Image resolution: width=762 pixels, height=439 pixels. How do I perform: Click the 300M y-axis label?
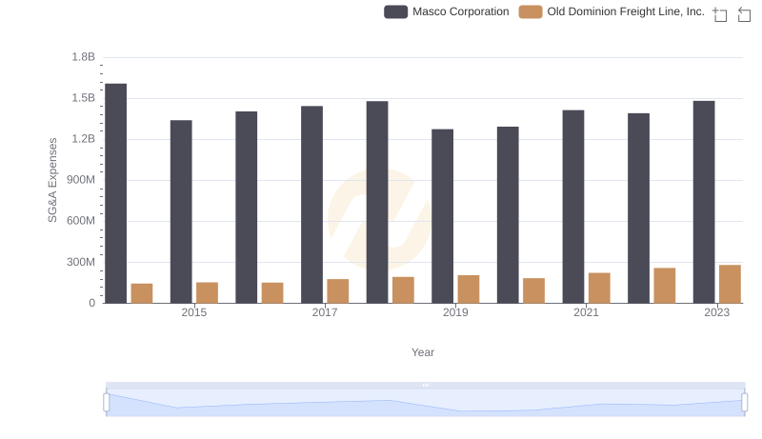[81, 262]
